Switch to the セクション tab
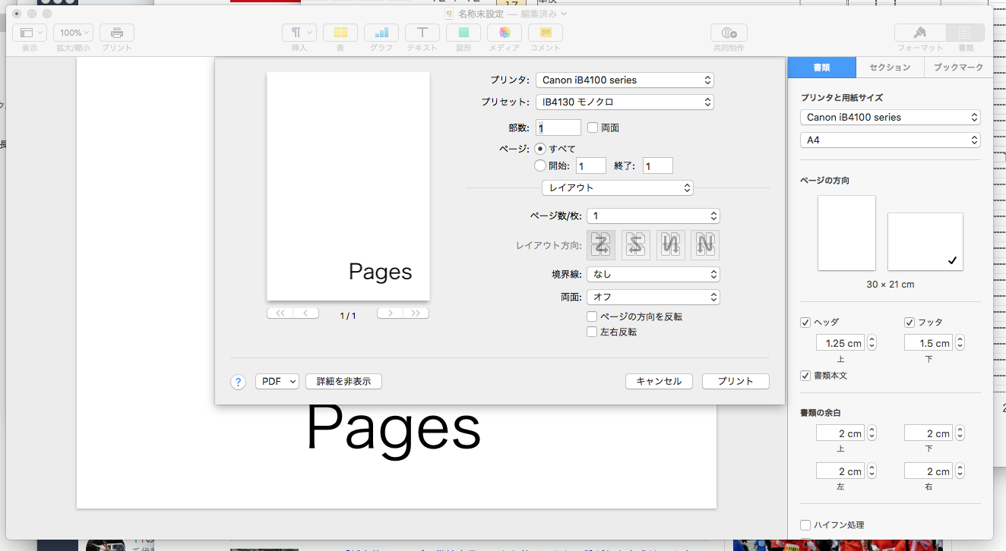The image size is (1006, 551). (890, 68)
